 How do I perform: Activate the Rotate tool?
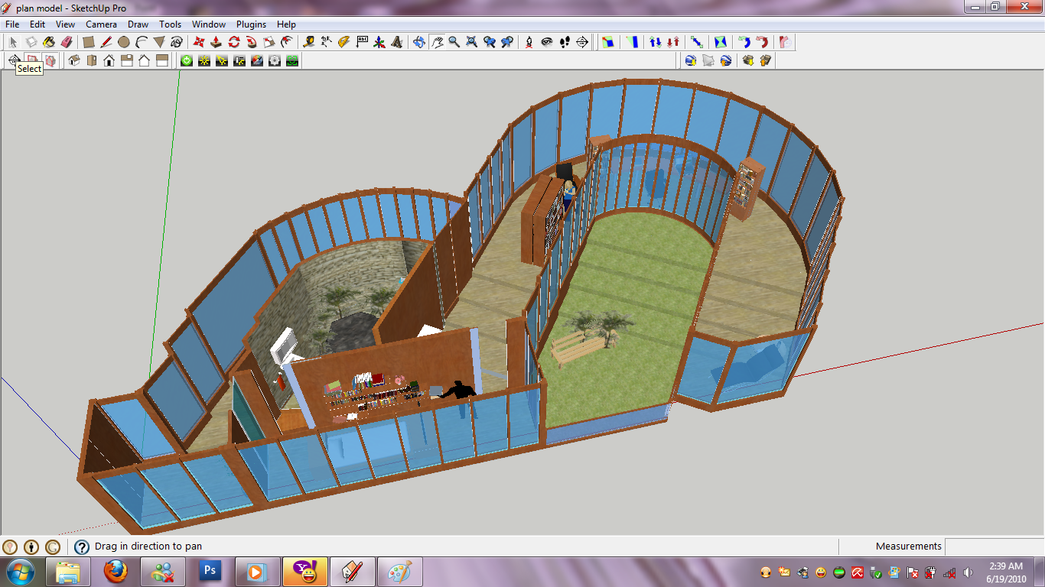234,42
